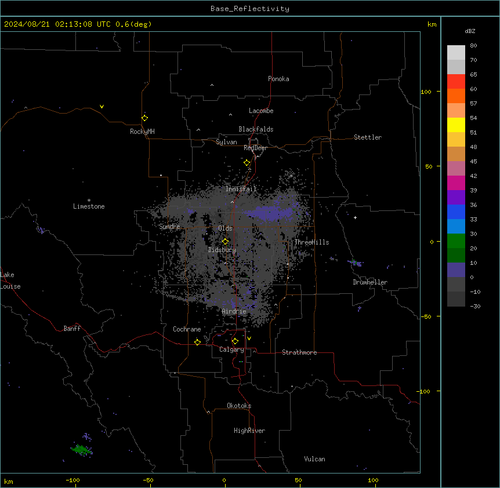Click the RedDeer city label

point(255,148)
